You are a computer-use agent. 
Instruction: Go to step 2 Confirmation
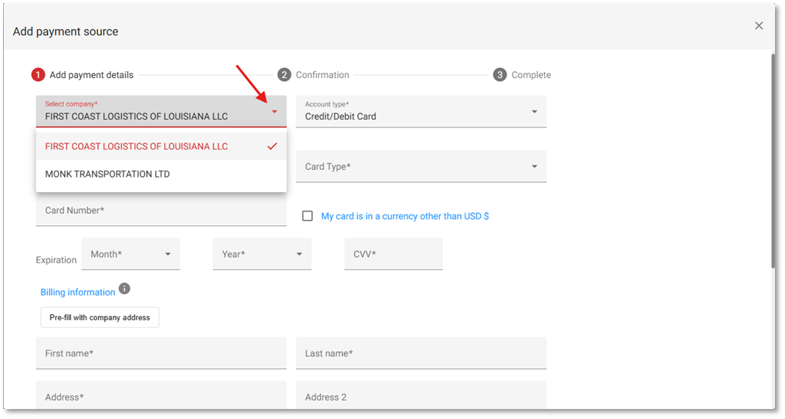pyautogui.click(x=313, y=75)
